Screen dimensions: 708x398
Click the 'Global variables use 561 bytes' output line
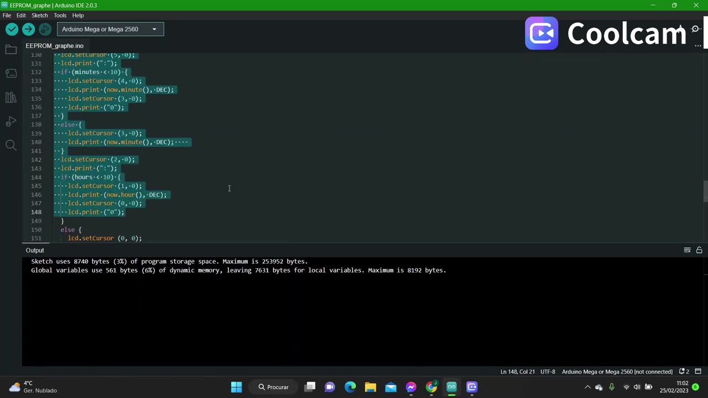click(238, 270)
